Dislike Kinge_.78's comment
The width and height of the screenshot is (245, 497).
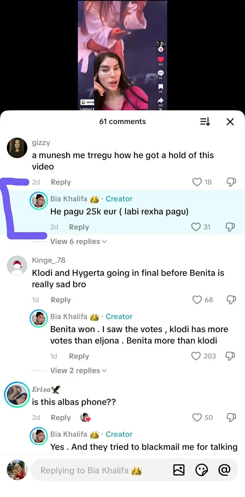(231, 300)
